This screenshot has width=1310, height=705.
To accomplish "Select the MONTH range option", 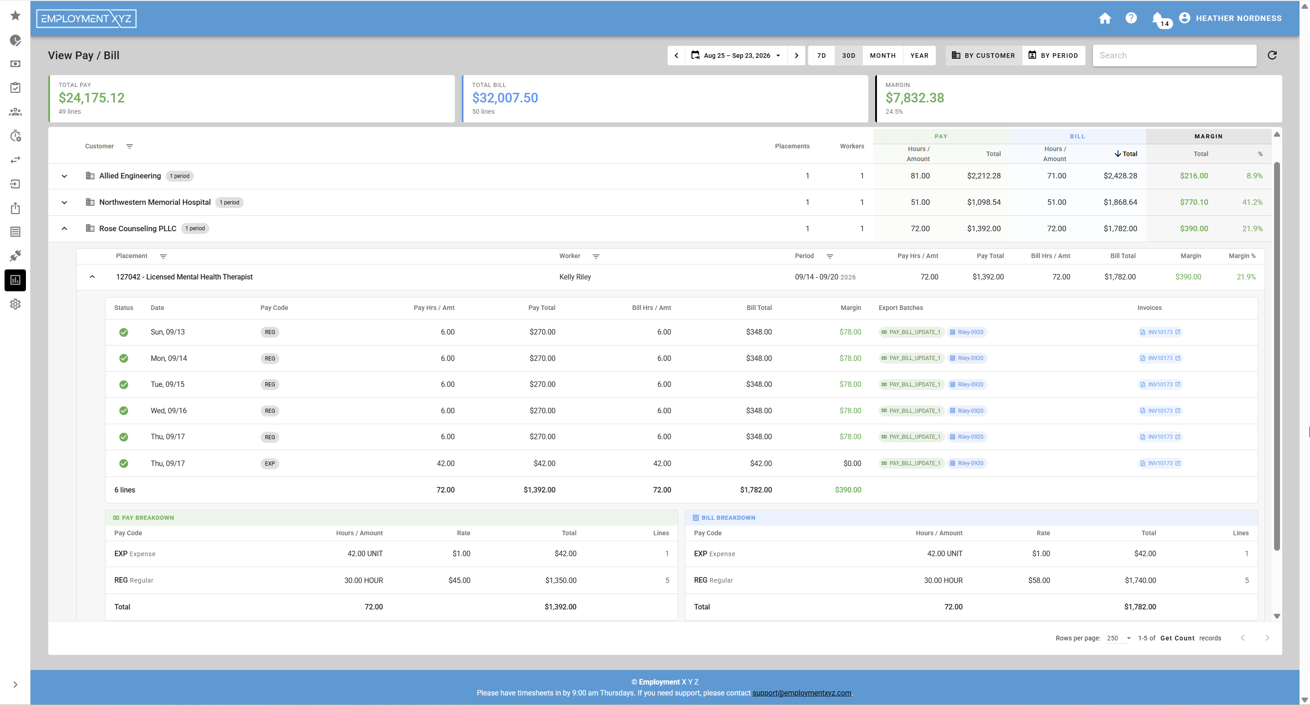I will [x=883, y=56].
